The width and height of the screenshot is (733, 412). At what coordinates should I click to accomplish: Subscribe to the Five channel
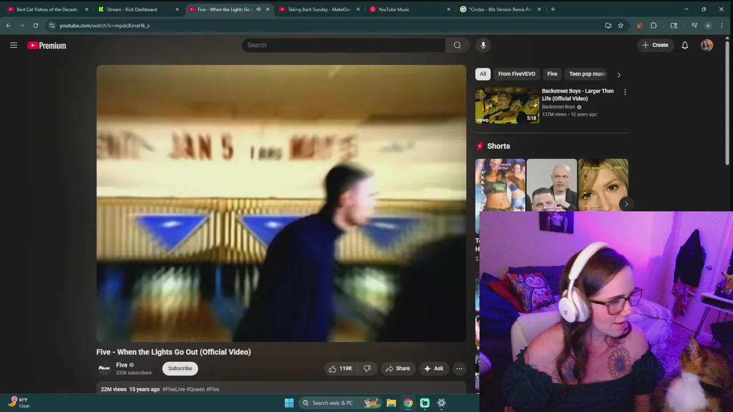click(180, 369)
